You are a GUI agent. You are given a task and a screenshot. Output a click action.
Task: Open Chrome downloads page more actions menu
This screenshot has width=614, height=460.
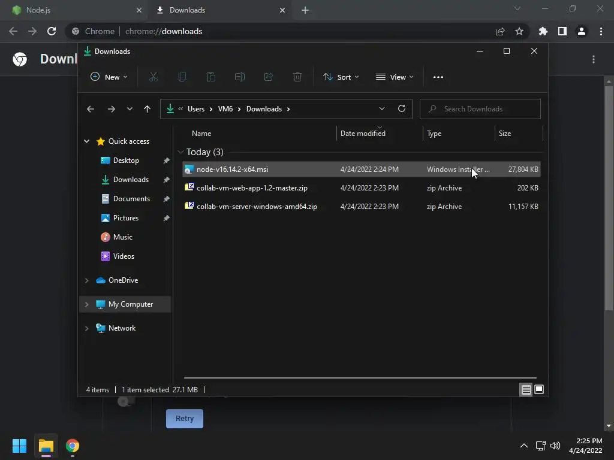click(594, 59)
